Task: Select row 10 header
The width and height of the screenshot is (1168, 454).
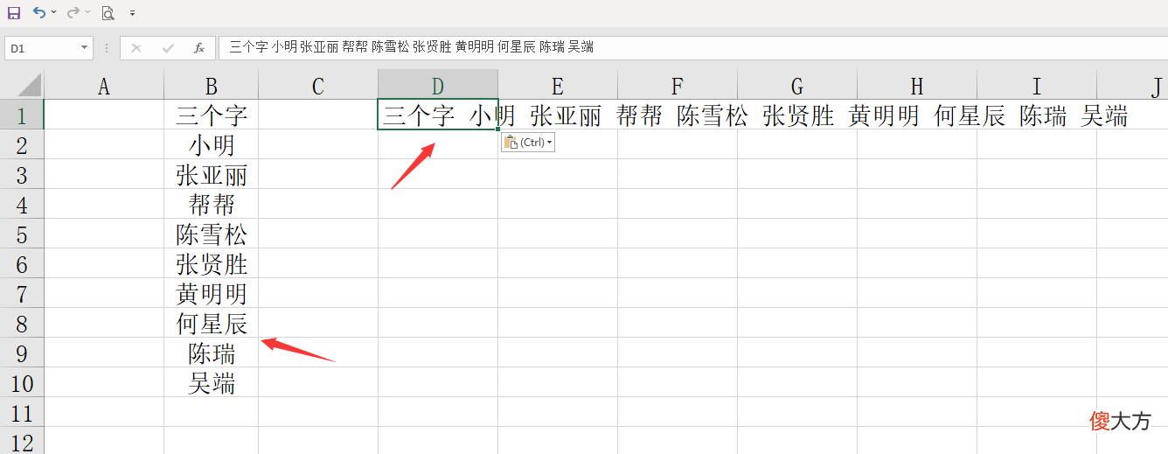Action: point(22,382)
